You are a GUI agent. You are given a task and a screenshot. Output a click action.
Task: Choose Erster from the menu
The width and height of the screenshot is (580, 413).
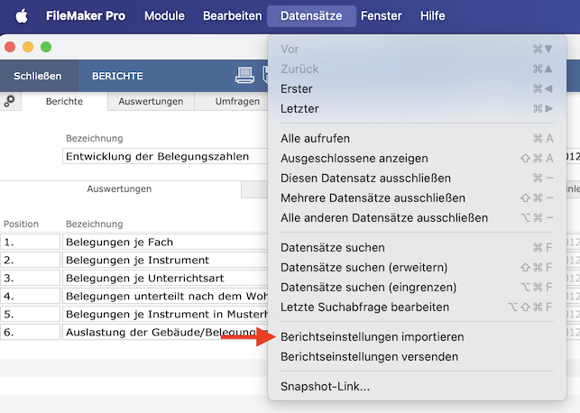(x=417, y=88)
